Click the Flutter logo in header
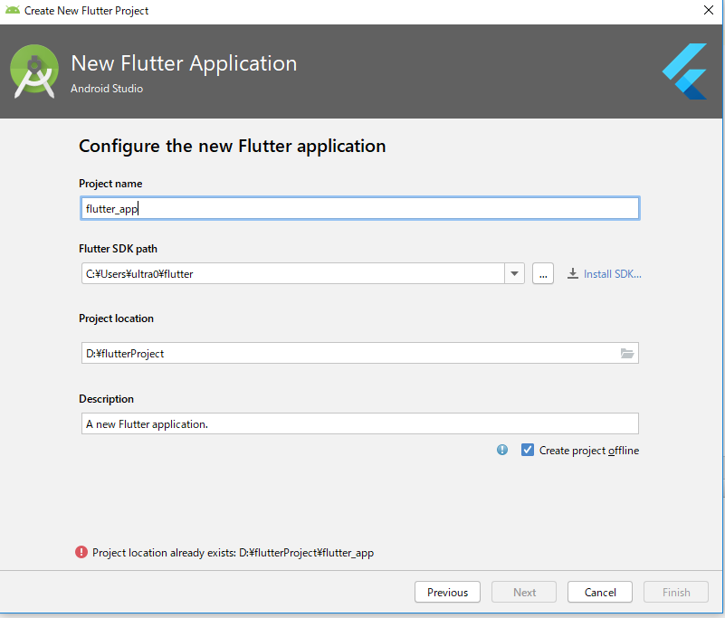Viewport: 725px width, 618px height. click(684, 71)
